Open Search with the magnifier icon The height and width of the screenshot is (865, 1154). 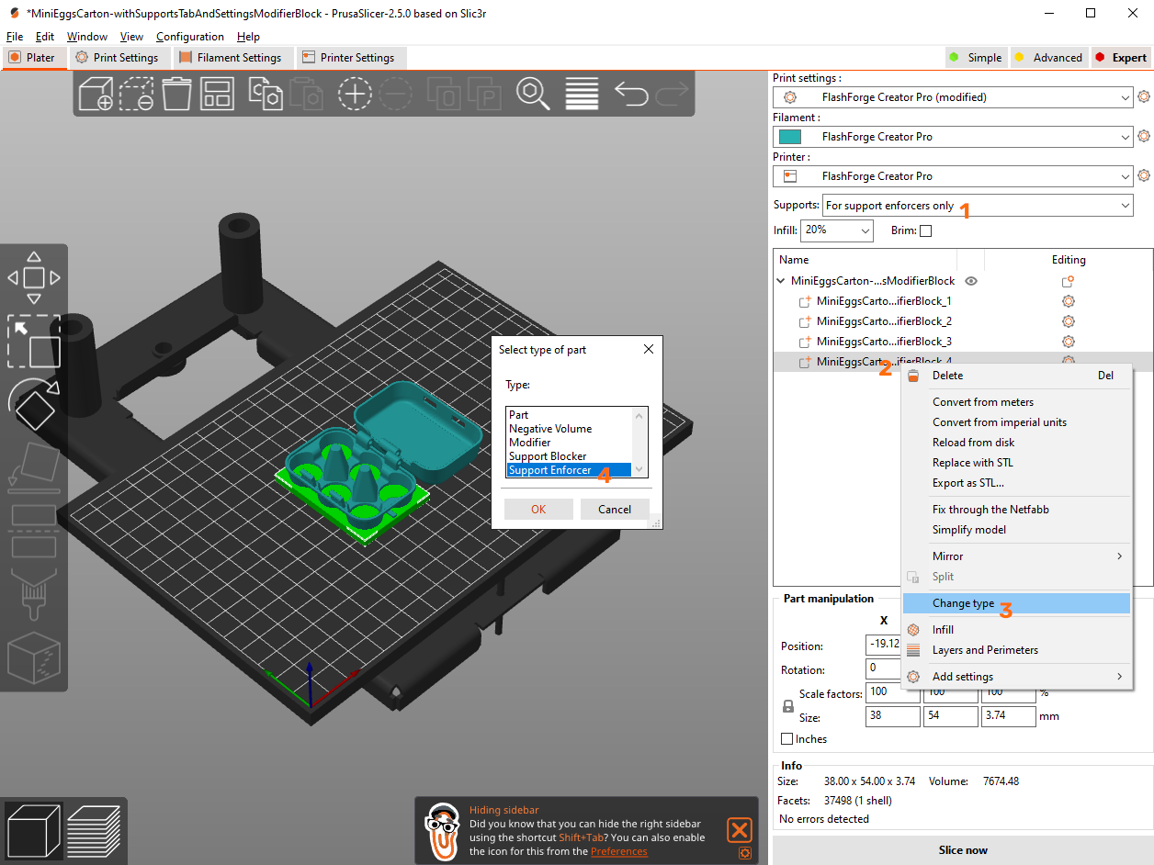(x=533, y=94)
